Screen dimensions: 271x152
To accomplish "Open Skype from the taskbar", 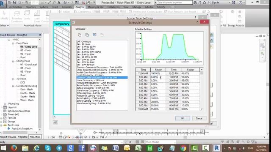I will [48, 148].
